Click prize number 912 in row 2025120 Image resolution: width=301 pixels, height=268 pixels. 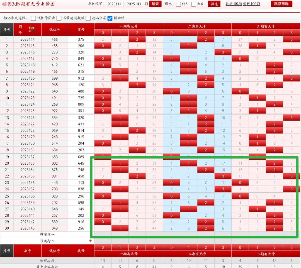point(81,79)
